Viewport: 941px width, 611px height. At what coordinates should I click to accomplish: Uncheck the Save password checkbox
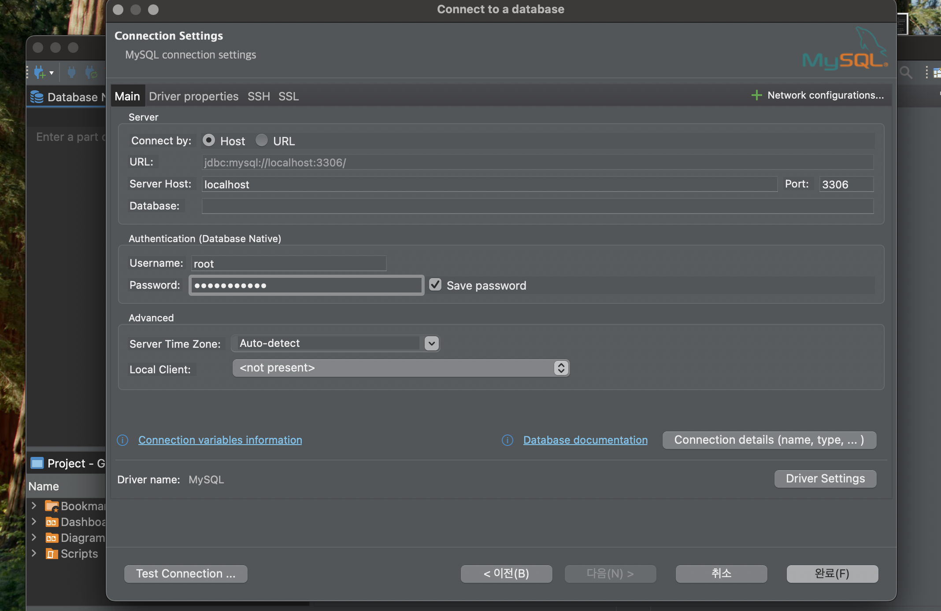(435, 285)
